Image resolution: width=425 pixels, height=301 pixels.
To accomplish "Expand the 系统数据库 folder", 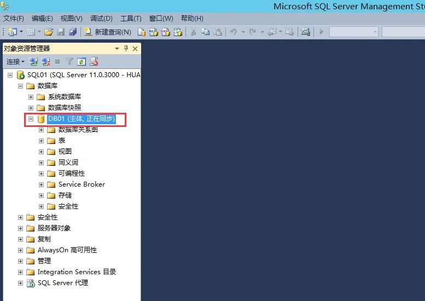I will 31,97.
